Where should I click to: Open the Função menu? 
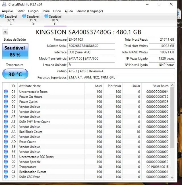(33, 11)
